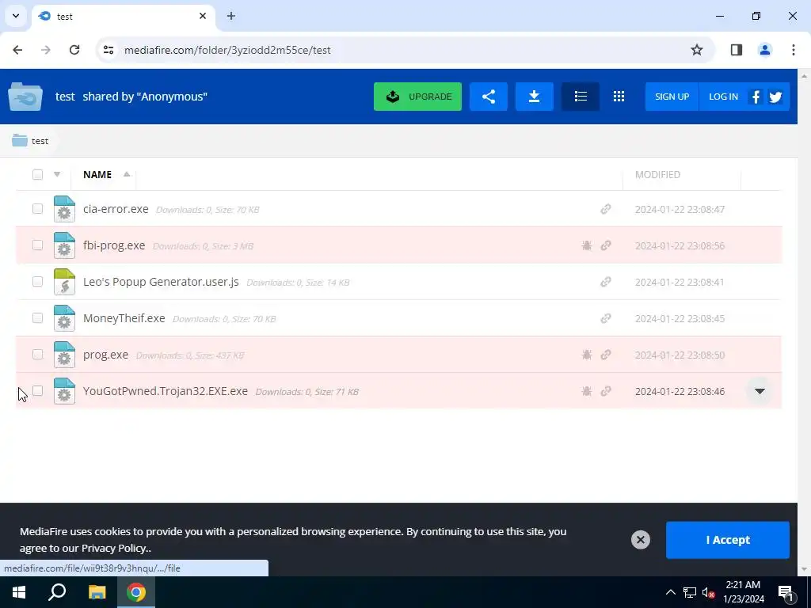The image size is (811, 608).
Task: Log in with the Facebook icon
Action: (x=756, y=97)
